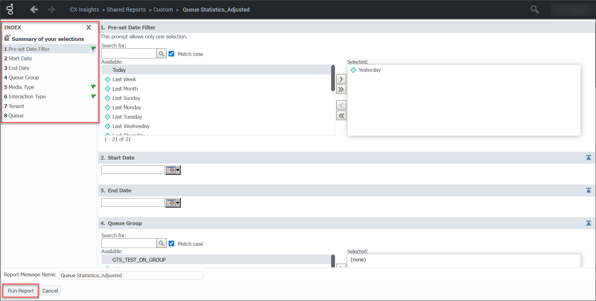Open the Start Date calendar picker
596x301 pixels.
[173, 170]
